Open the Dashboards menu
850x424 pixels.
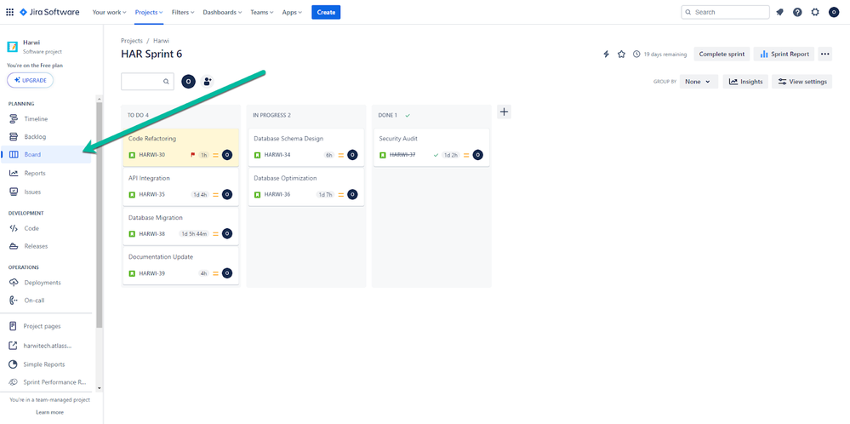(x=222, y=12)
